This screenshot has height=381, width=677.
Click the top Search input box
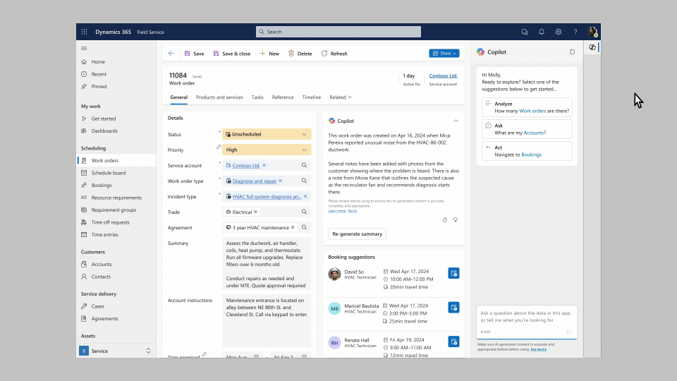click(338, 32)
